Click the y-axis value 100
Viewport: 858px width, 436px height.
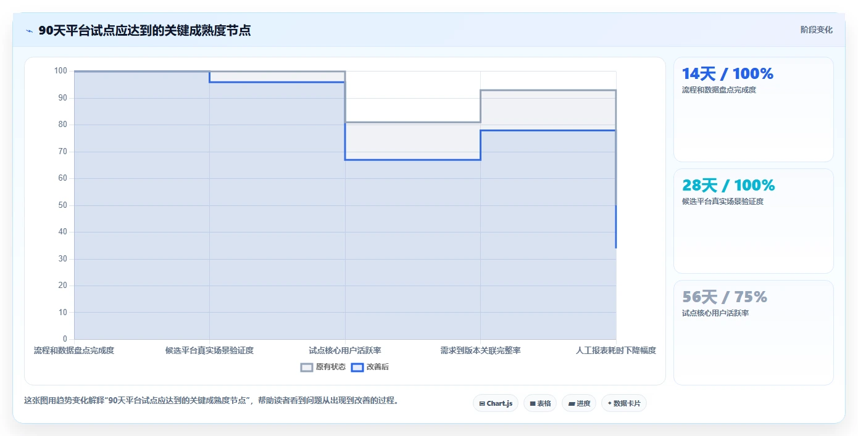click(x=60, y=71)
